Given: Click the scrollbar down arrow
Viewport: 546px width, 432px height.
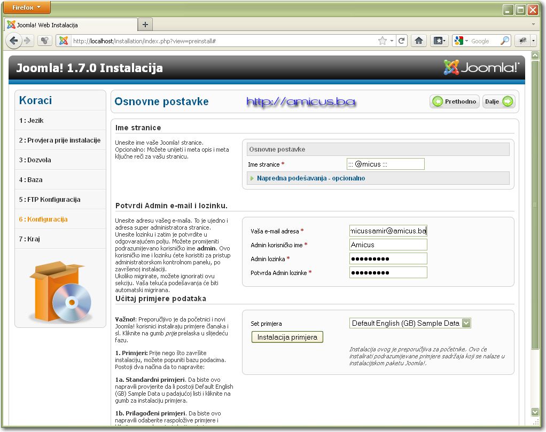Looking at the screenshot, I should pyautogui.click(x=535, y=412).
